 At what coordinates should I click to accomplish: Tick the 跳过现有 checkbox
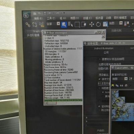99,110
